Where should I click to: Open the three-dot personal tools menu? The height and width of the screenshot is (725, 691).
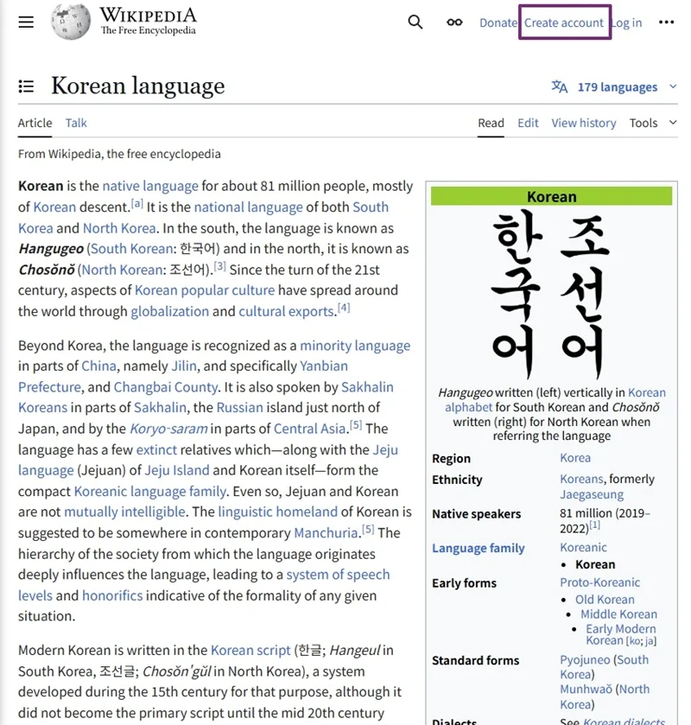(x=666, y=22)
